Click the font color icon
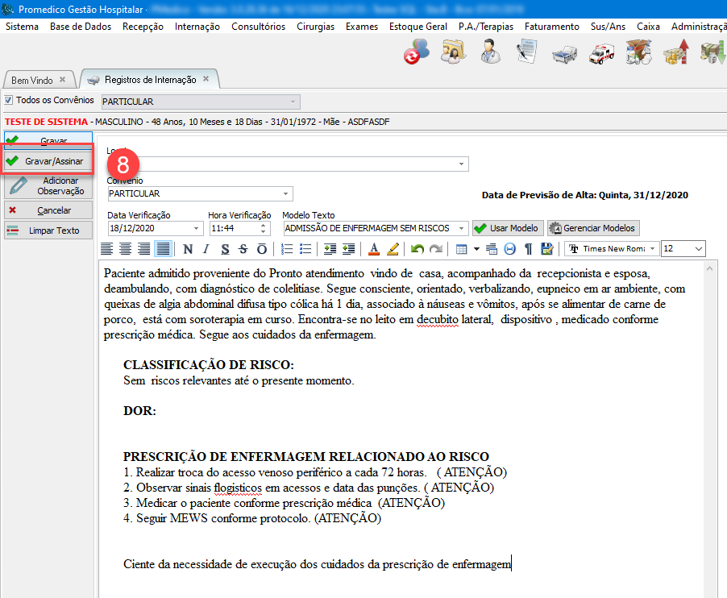The width and height of the screenshot is (727, 598). click(373, 249)
